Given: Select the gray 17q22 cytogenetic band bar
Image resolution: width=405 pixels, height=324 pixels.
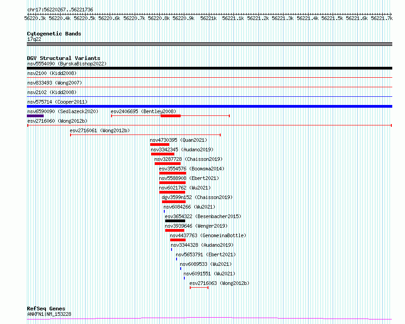Looking at the screenshot, I should point(209,44).
